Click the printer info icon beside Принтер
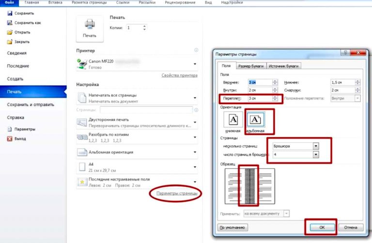 point(196,50)
